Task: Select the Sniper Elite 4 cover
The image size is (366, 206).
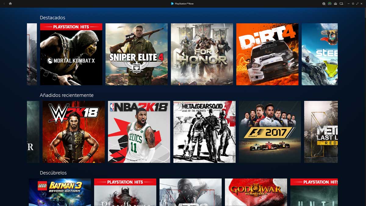Action: (136, 54)
